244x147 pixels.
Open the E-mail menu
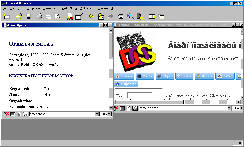coord(63,8)
